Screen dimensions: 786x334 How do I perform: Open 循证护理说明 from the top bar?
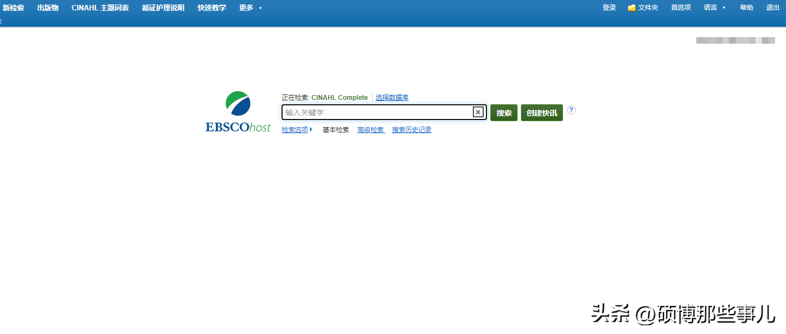pos(163,8)
